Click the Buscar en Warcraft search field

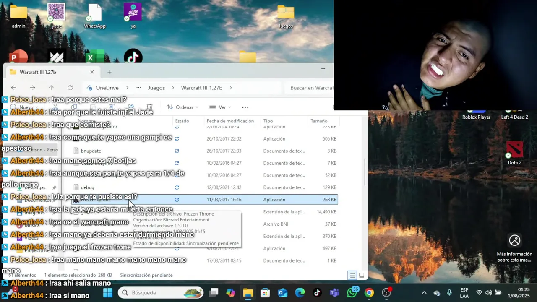(x=310, y=88)
